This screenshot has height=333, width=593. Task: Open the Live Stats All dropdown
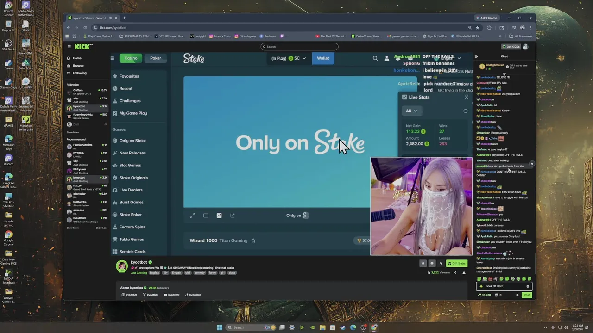[x=411, y=111]
